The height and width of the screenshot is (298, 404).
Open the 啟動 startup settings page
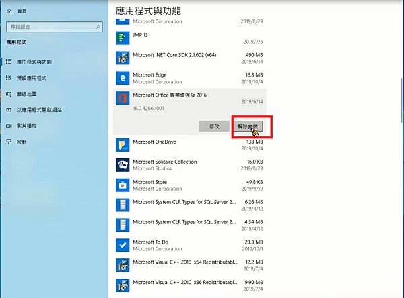tap(22, 142)
